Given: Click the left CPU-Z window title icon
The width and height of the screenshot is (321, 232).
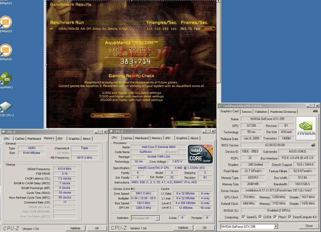Looking at the screenshot, I should 4,132.
